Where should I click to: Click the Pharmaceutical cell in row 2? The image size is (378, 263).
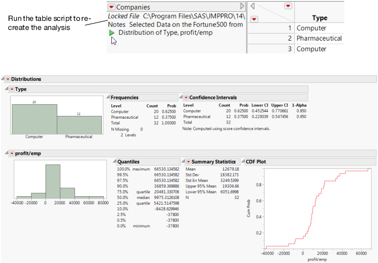(x=319, y=38)
